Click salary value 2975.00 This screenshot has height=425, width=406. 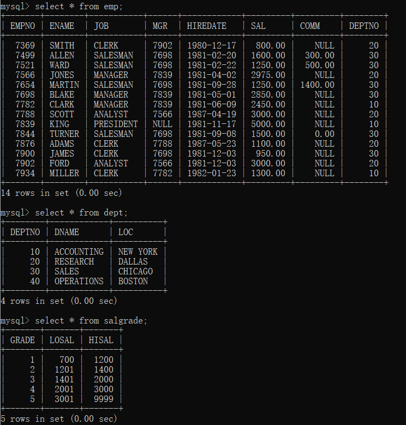pos(268,75)
